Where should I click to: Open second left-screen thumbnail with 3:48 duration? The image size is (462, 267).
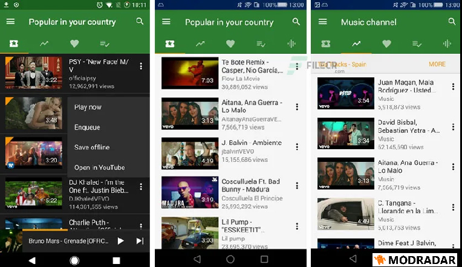34,114
